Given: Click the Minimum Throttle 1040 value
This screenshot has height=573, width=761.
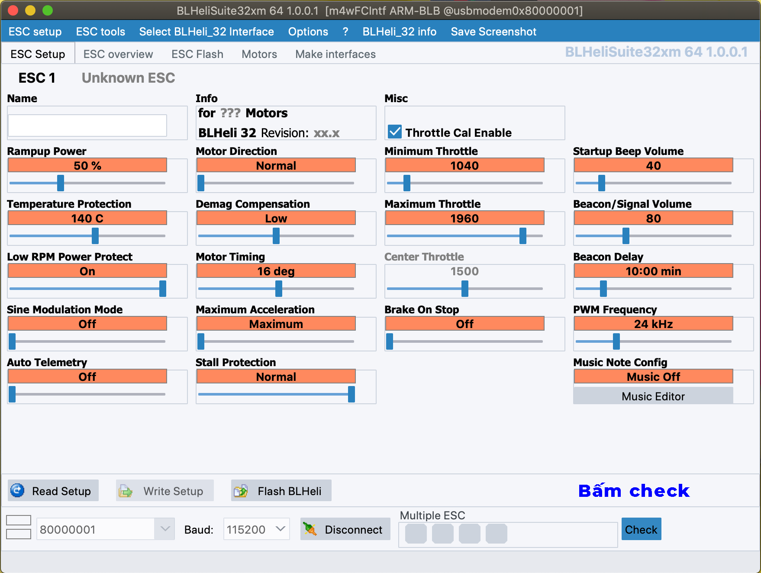Looking at the screenshot, I should 464,165.
